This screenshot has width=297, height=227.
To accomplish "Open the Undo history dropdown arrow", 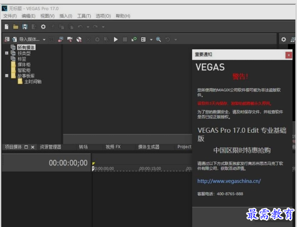I will 88,27.
